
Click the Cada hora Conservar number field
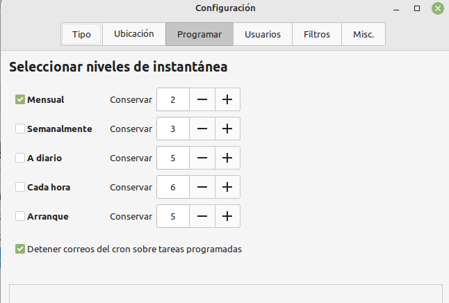pyautogui.click(x=173, y=188)
